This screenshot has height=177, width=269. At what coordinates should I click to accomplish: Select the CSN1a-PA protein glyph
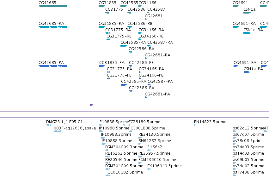click(x=247, y=72)
